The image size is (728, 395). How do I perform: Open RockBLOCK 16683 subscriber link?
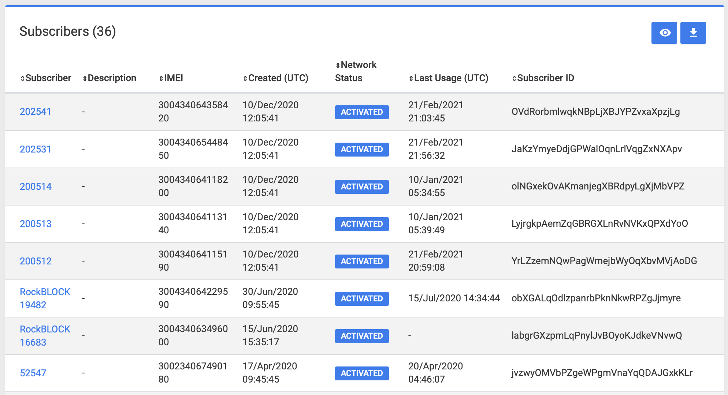tap(45, 335)
